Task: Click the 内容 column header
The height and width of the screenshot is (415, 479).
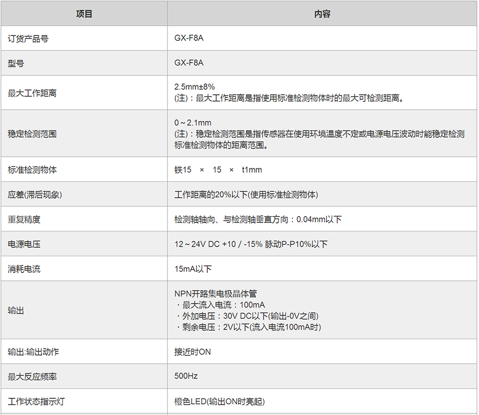Action: click(322, 14)
